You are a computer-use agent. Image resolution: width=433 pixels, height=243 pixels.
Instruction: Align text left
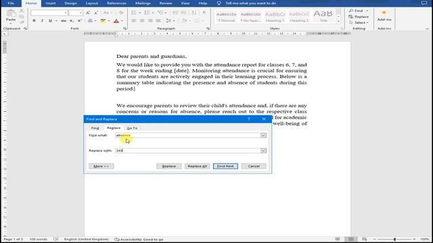pyautogui.click(x=134, y=21)
